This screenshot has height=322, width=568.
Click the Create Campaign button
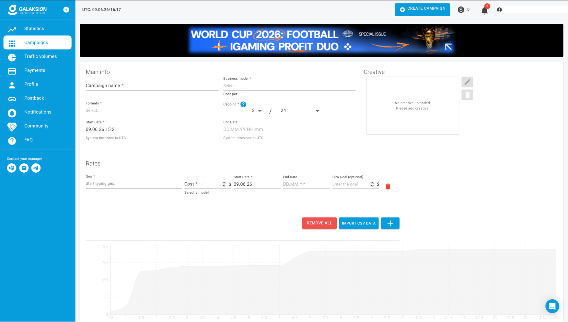click(x=422, y=10)
